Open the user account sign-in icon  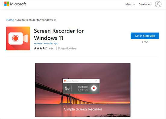pyautogui.click(x=158, y=4)
